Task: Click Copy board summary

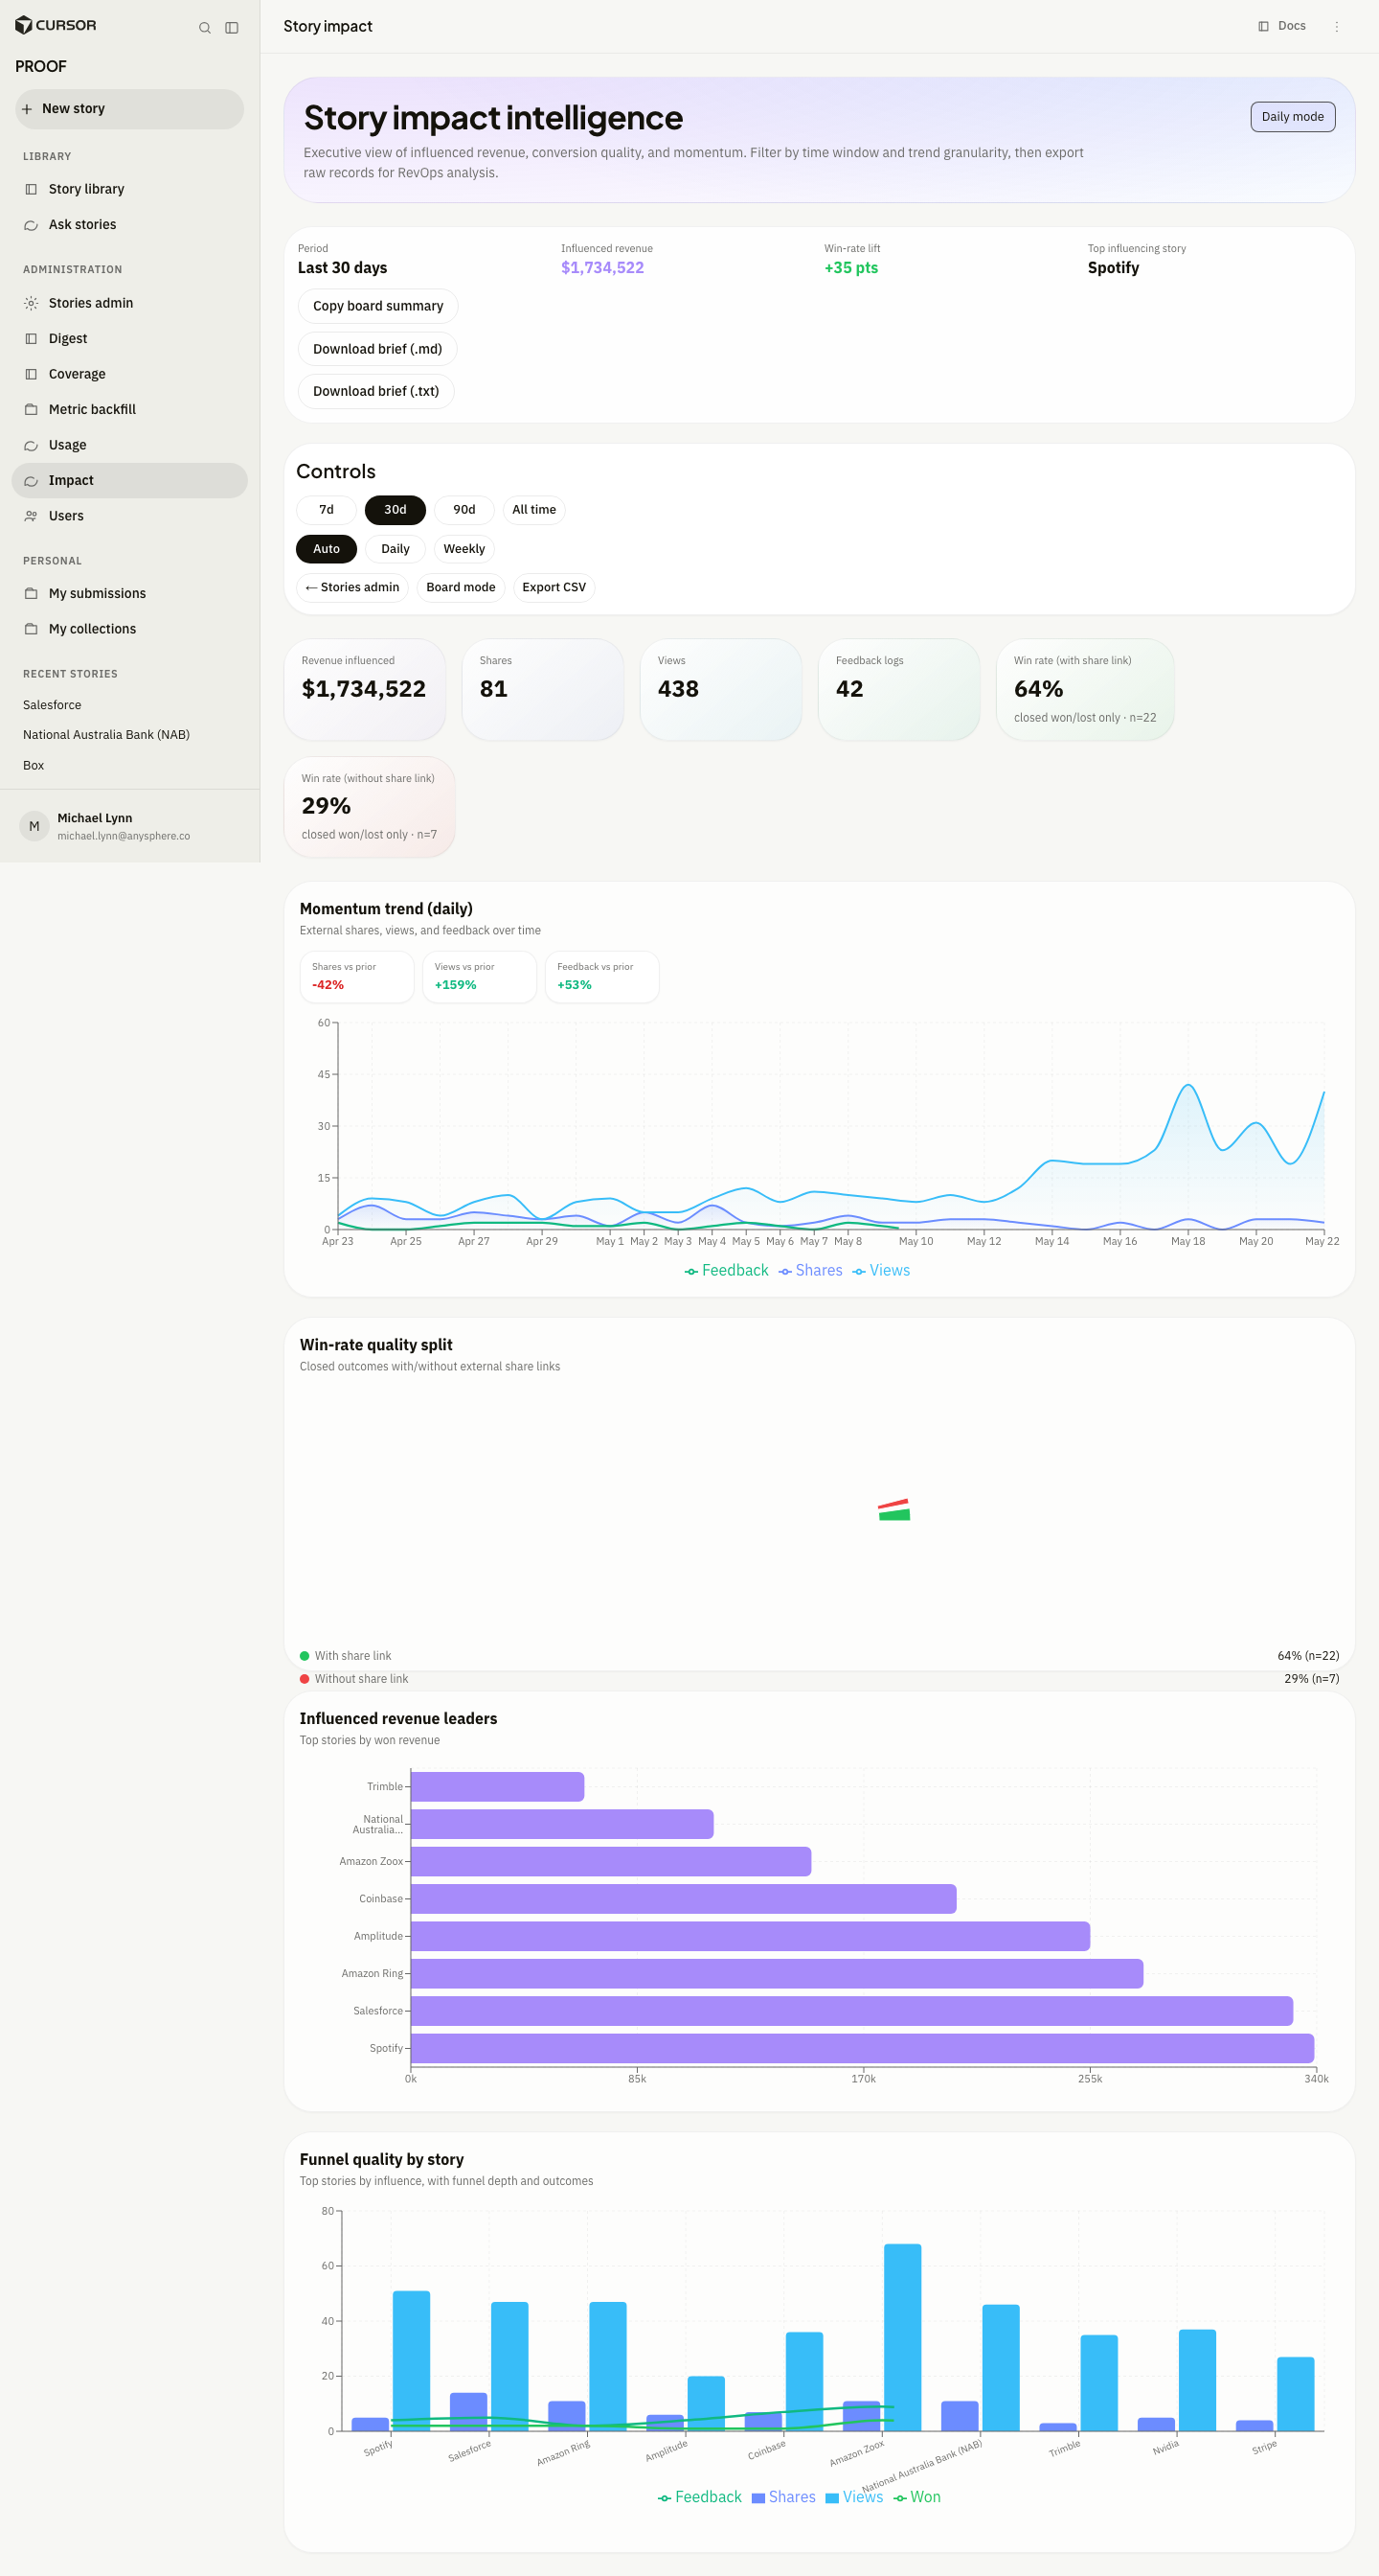Action: [x=377, y=306]
